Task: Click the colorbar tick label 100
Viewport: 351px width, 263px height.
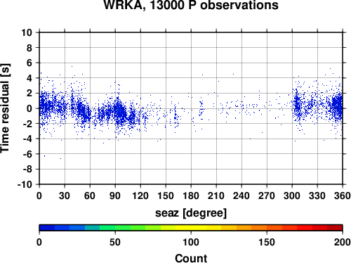Action: point(191,242)
